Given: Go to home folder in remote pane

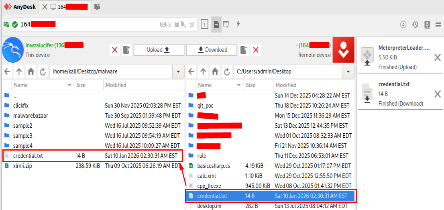Looking at the screenshot, I should (215, 72).
